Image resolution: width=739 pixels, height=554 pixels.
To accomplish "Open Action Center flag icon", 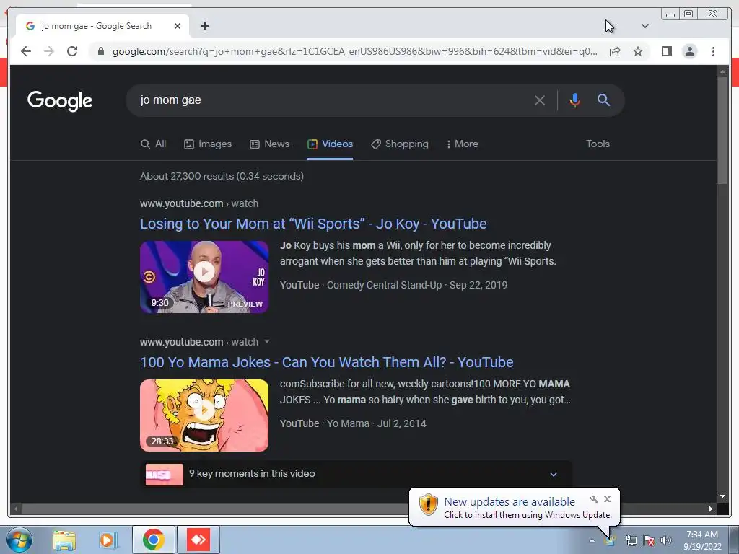I will (x=649, y=540).
